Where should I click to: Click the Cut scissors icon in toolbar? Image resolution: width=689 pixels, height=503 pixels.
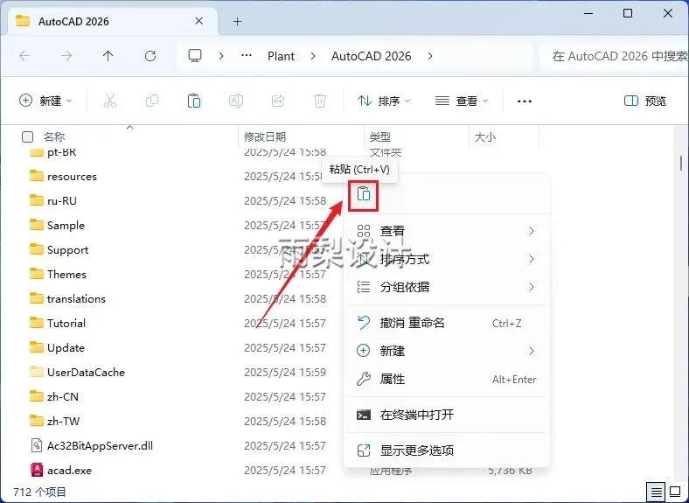[x=110, y=101]
